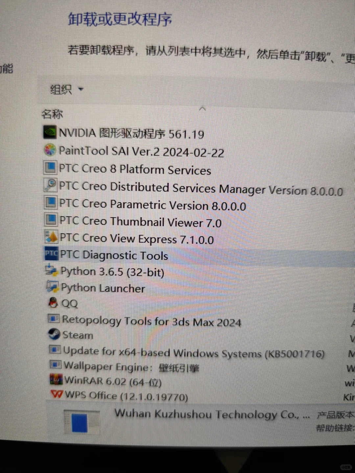Click the 卸载或更改程序 page heading
The image size is (355, 473).
coord(120,19)
